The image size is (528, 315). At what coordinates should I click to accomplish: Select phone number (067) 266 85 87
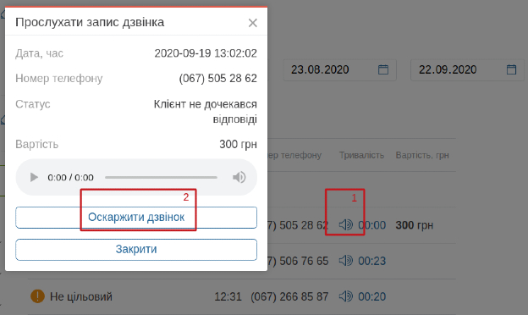289,296
